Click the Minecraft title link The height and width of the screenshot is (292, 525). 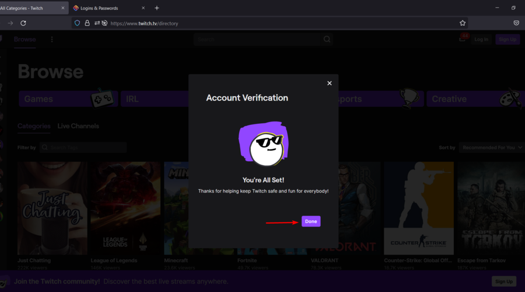[176, 260]
